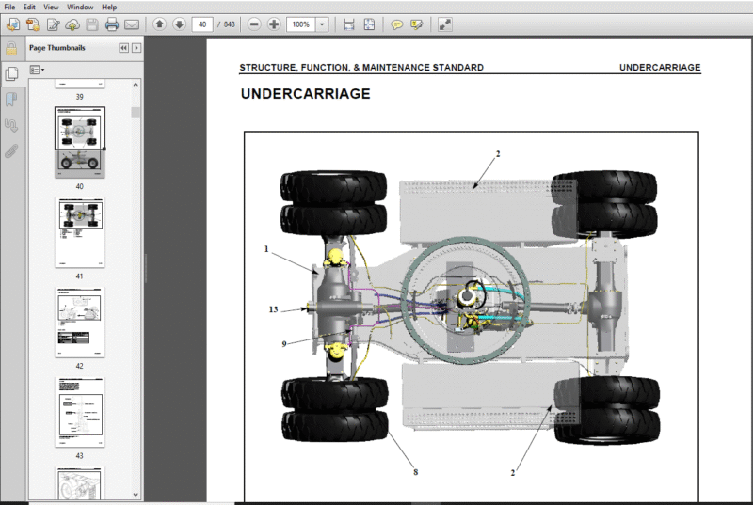Image resolution: width=753 pixels, height=505 pixels.
Task: Open the Window menu
Action: pos(80,7)
